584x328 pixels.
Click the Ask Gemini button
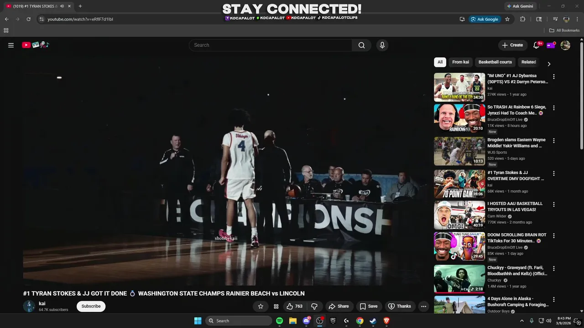tap(520, 6)
